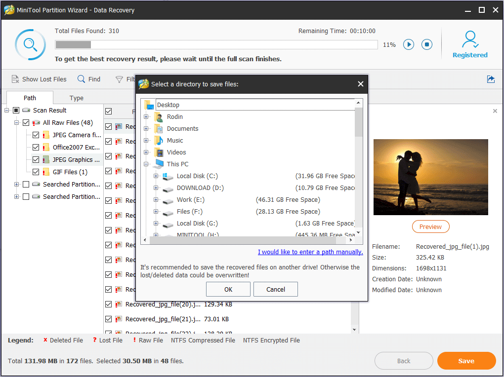Select the This PC icon
This screenshot has width=504, height=377.
[x=159, y=164]
